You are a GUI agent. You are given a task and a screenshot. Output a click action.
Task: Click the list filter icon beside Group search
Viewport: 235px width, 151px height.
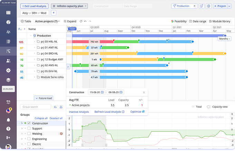[x=55, y=107]
